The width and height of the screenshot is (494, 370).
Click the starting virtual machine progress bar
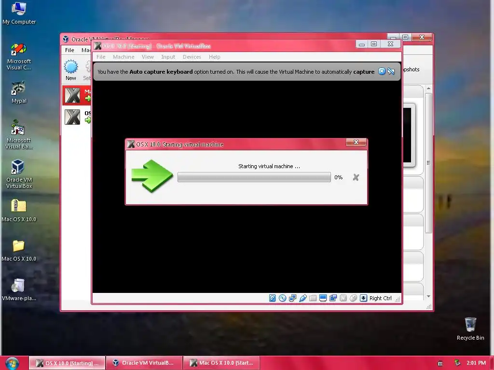(254, 177)
